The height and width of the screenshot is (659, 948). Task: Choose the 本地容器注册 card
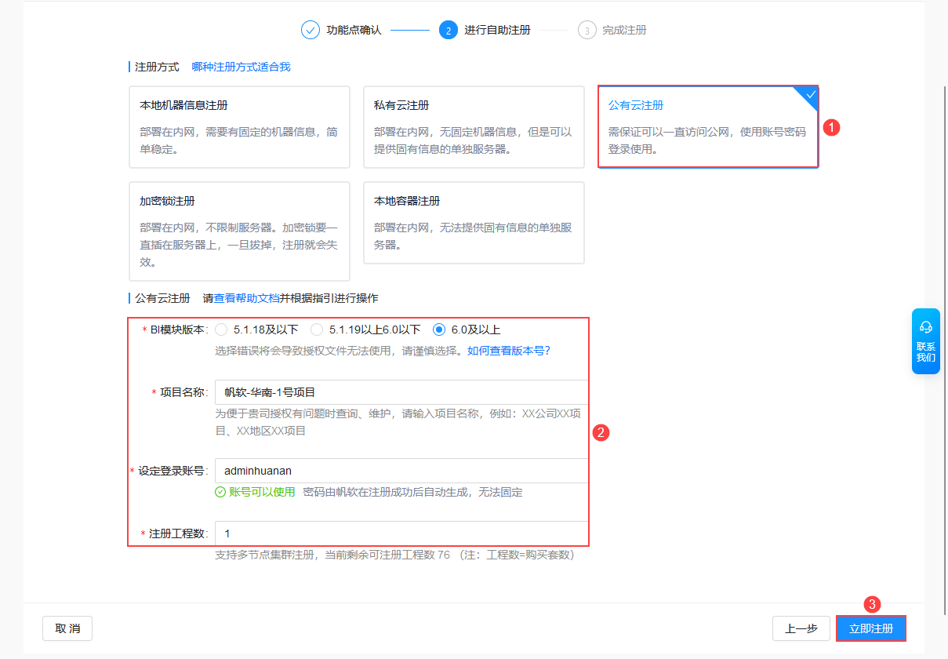pos(474,223)
